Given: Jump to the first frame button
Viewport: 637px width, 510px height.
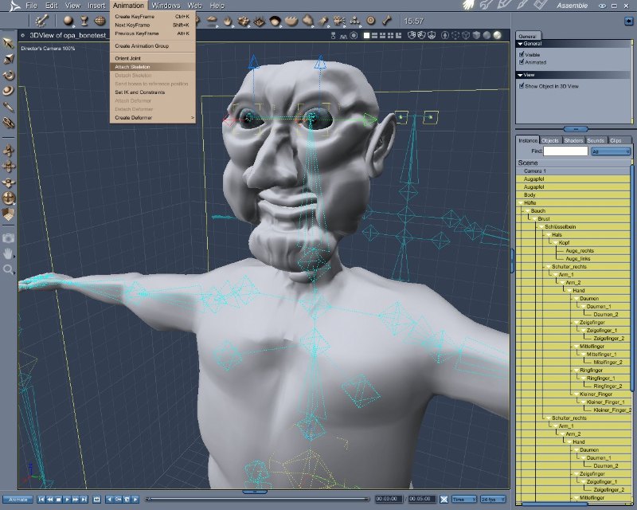Looking at the screenshot, I should (41, 499).
